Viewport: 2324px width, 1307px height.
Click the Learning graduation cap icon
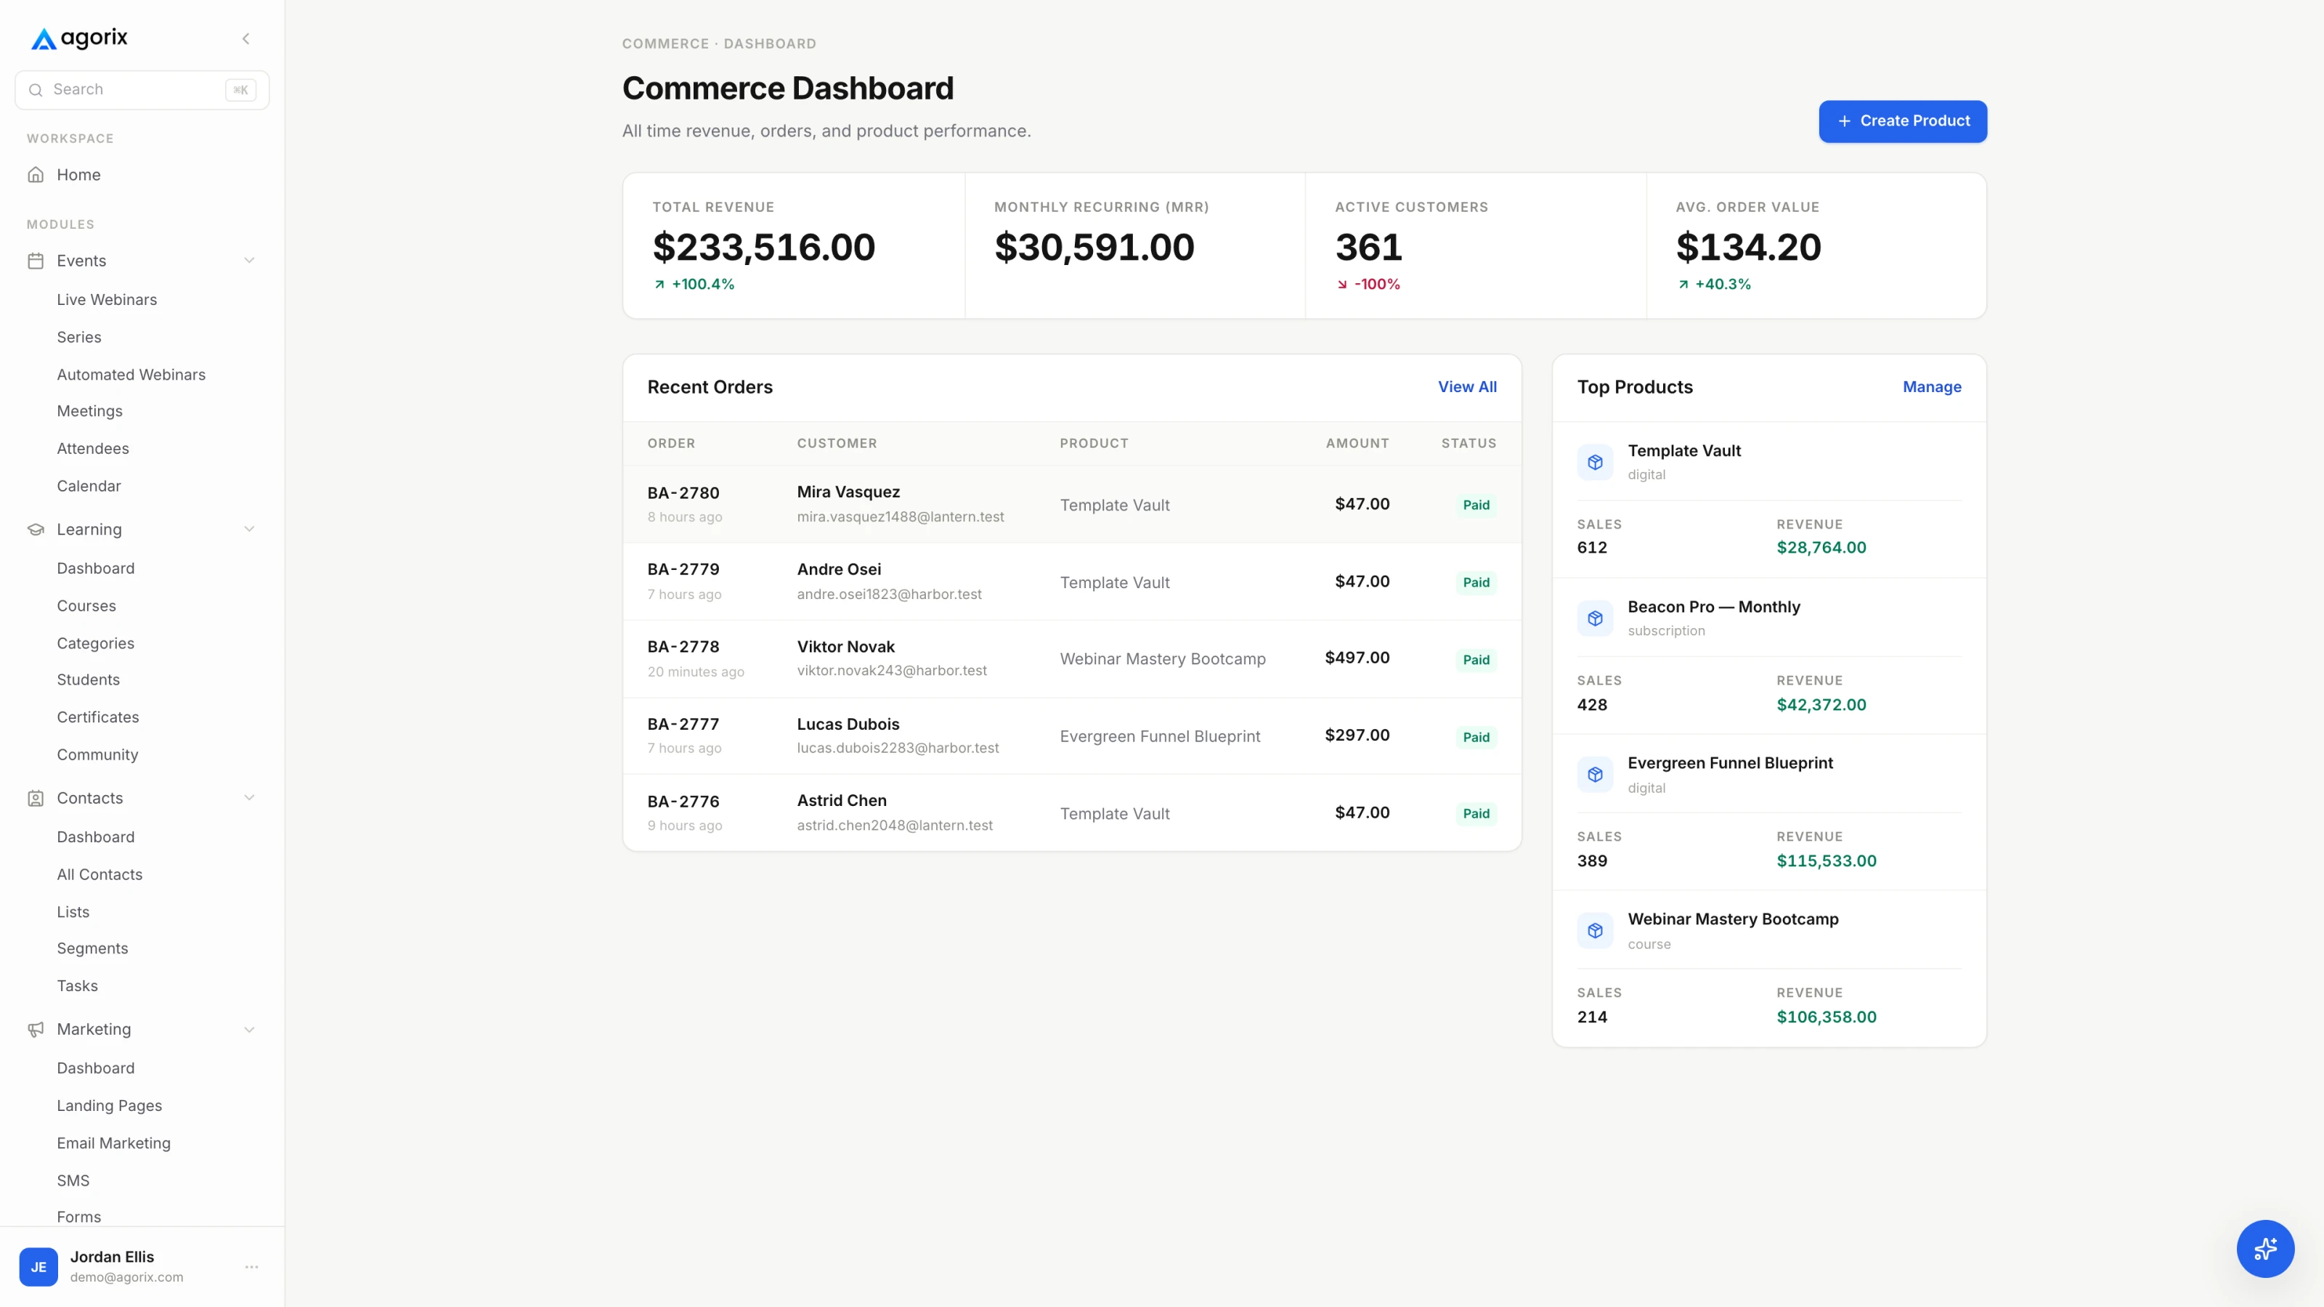(36, 529)
